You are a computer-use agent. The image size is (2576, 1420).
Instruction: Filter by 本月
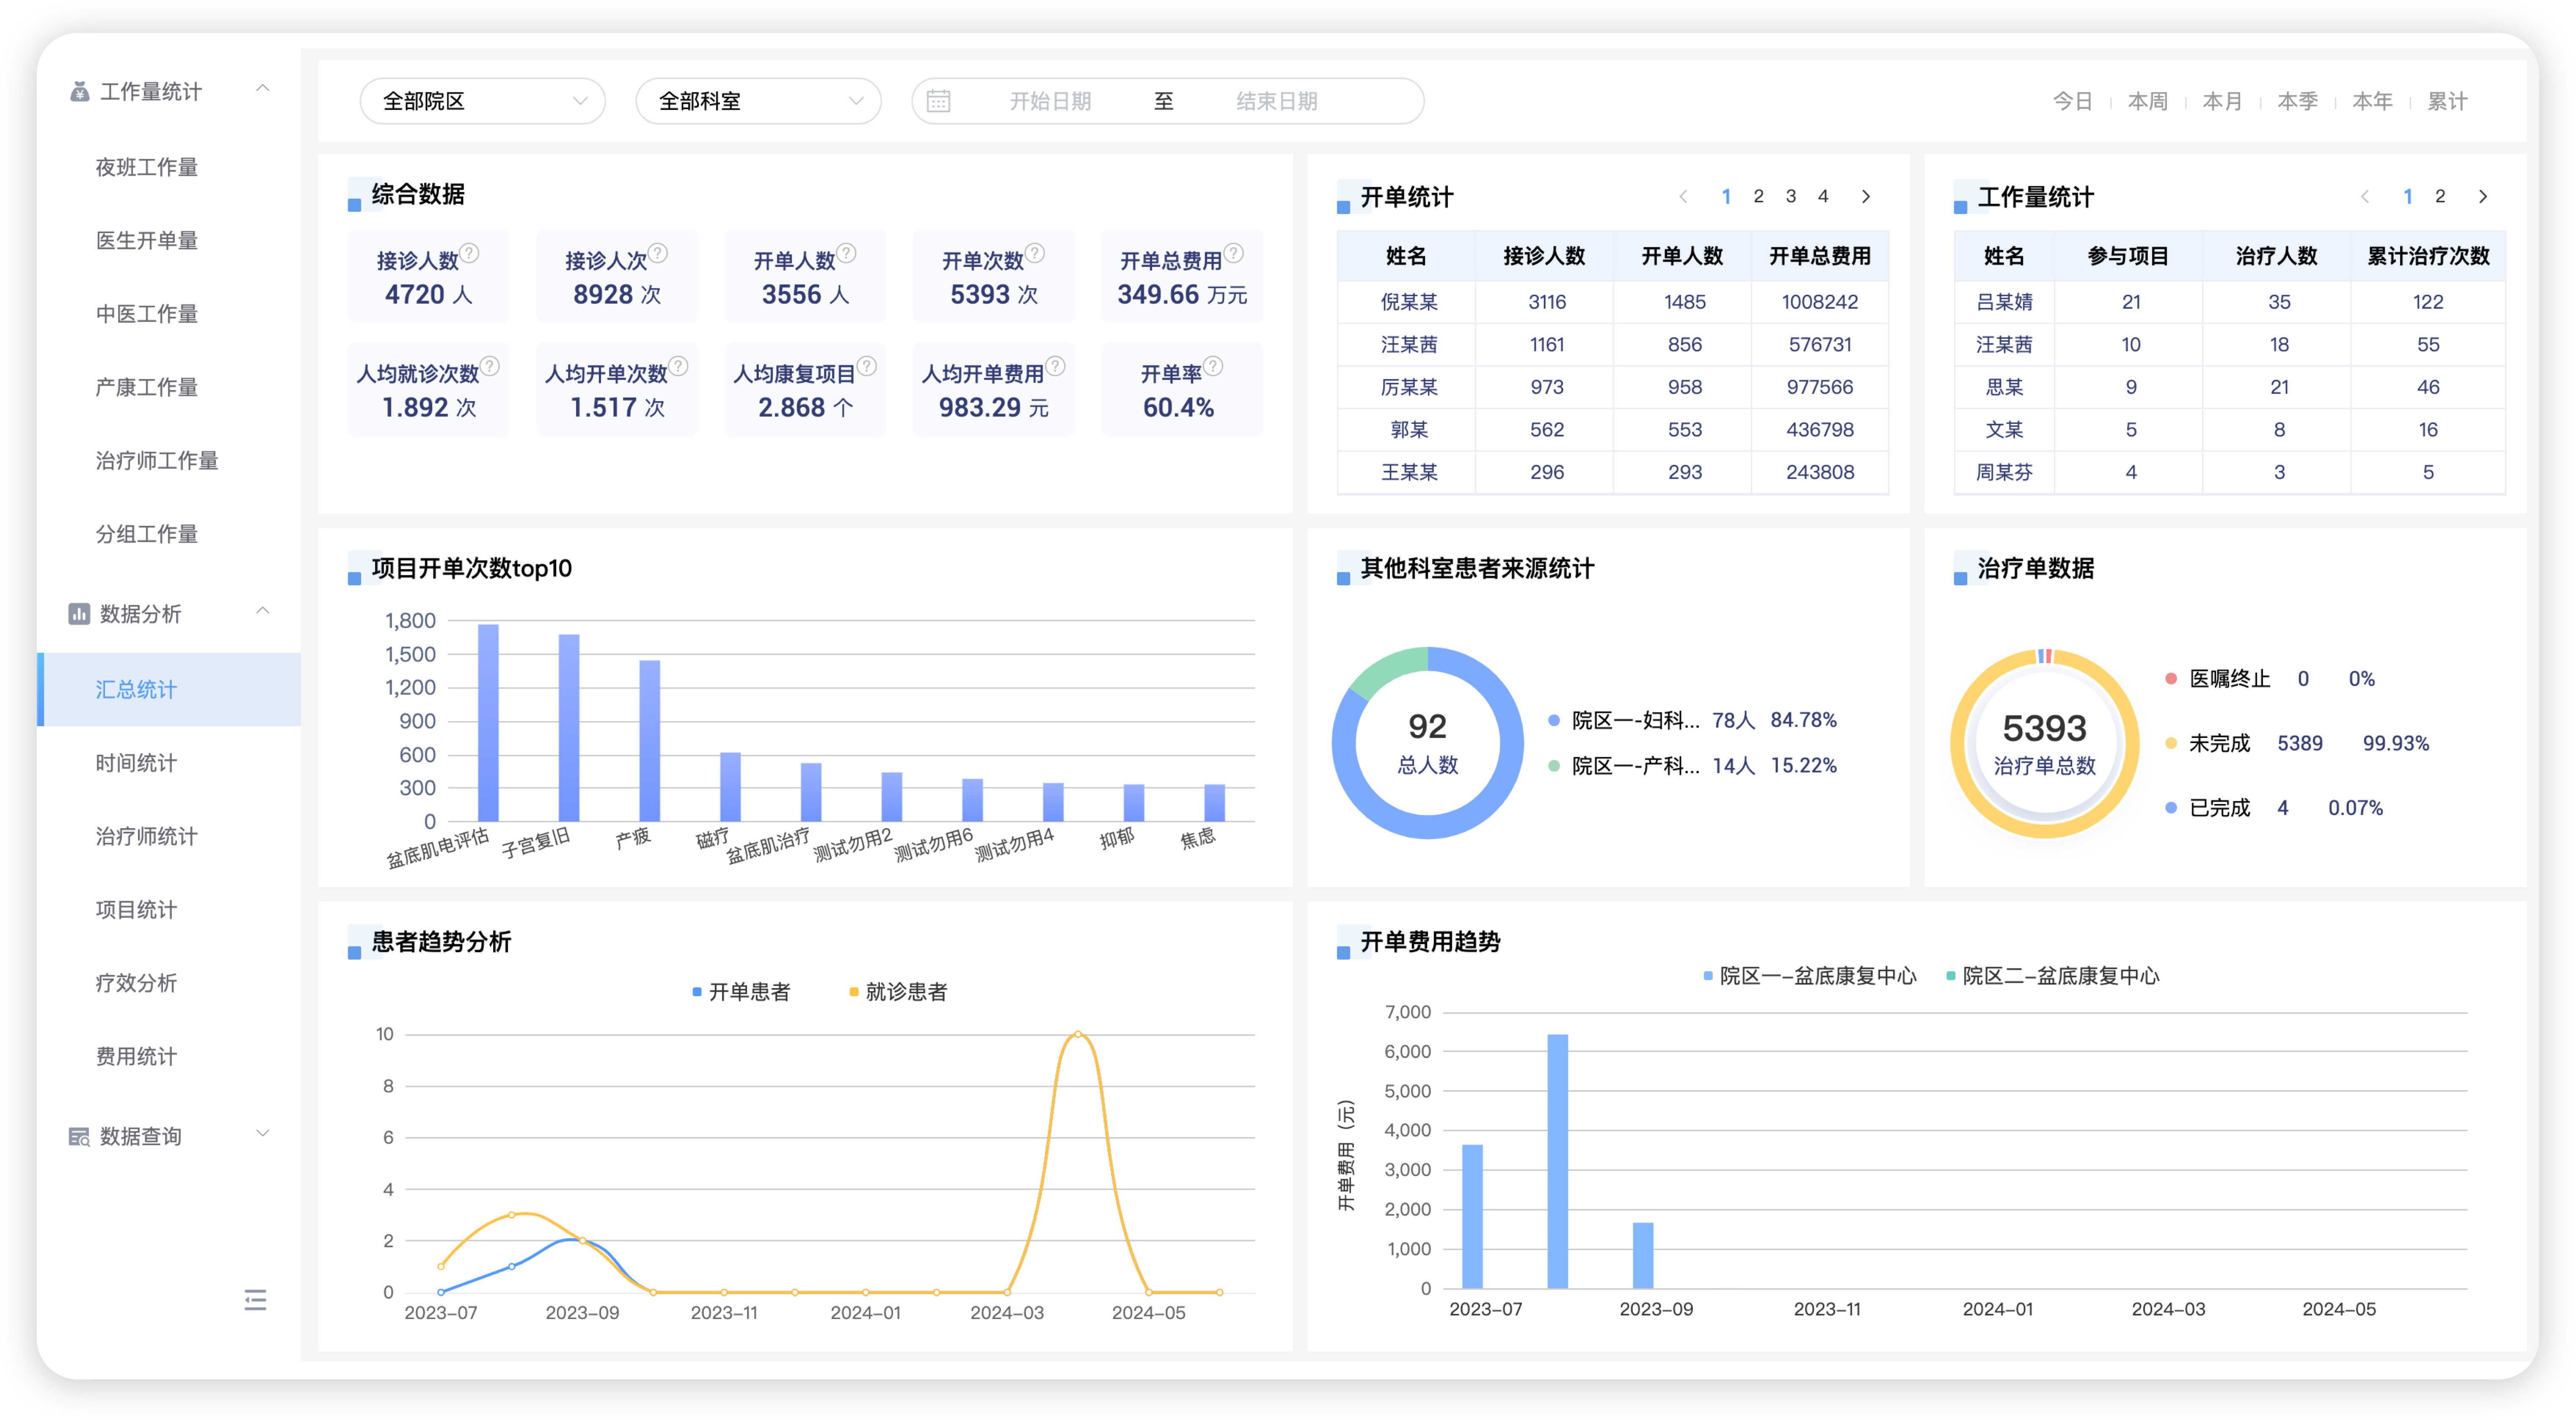coord(2222,101)
